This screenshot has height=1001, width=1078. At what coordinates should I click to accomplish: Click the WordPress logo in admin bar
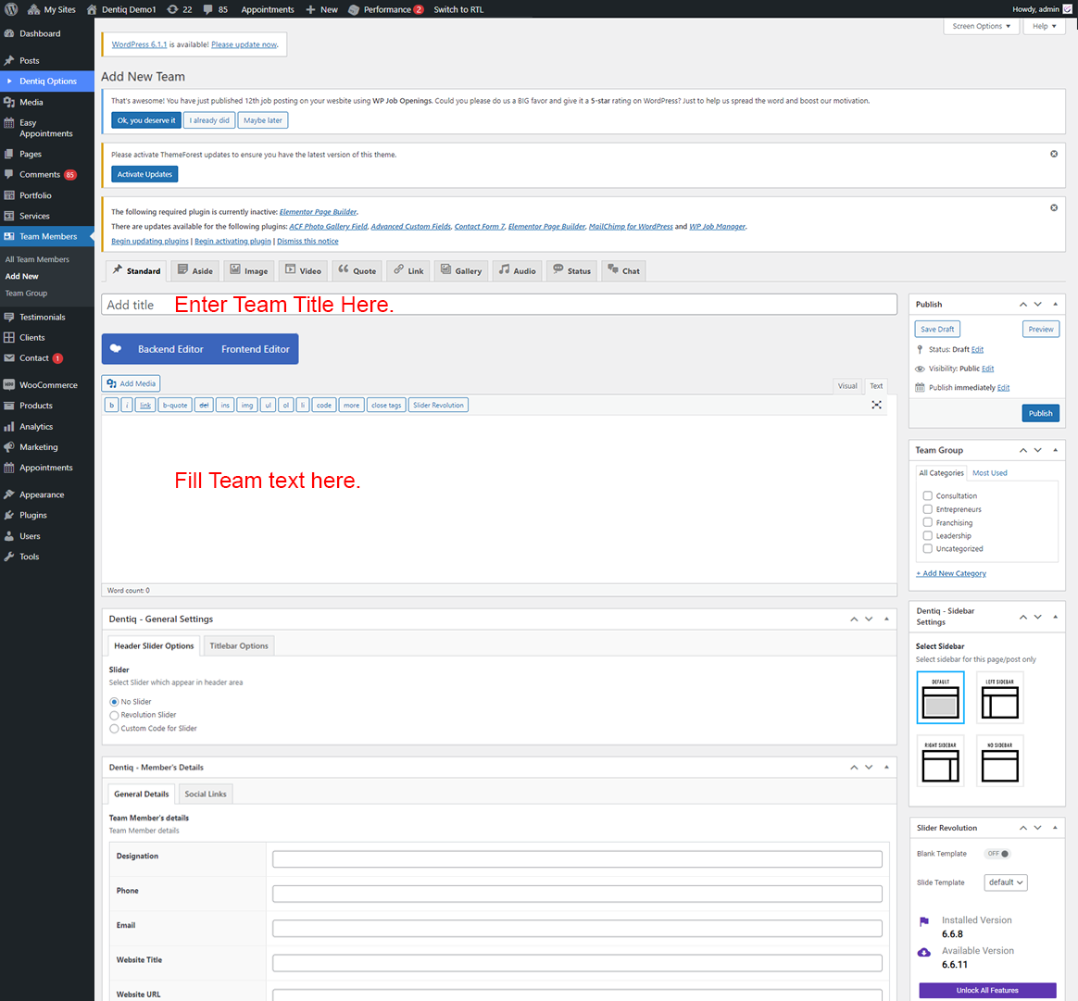pyautogui.click(x=11, y=9)
